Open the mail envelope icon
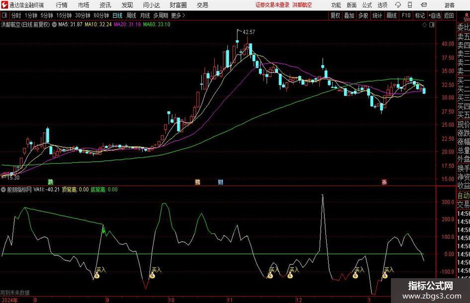The width and height of the screenshot is (470, 303). click(424, 5)
